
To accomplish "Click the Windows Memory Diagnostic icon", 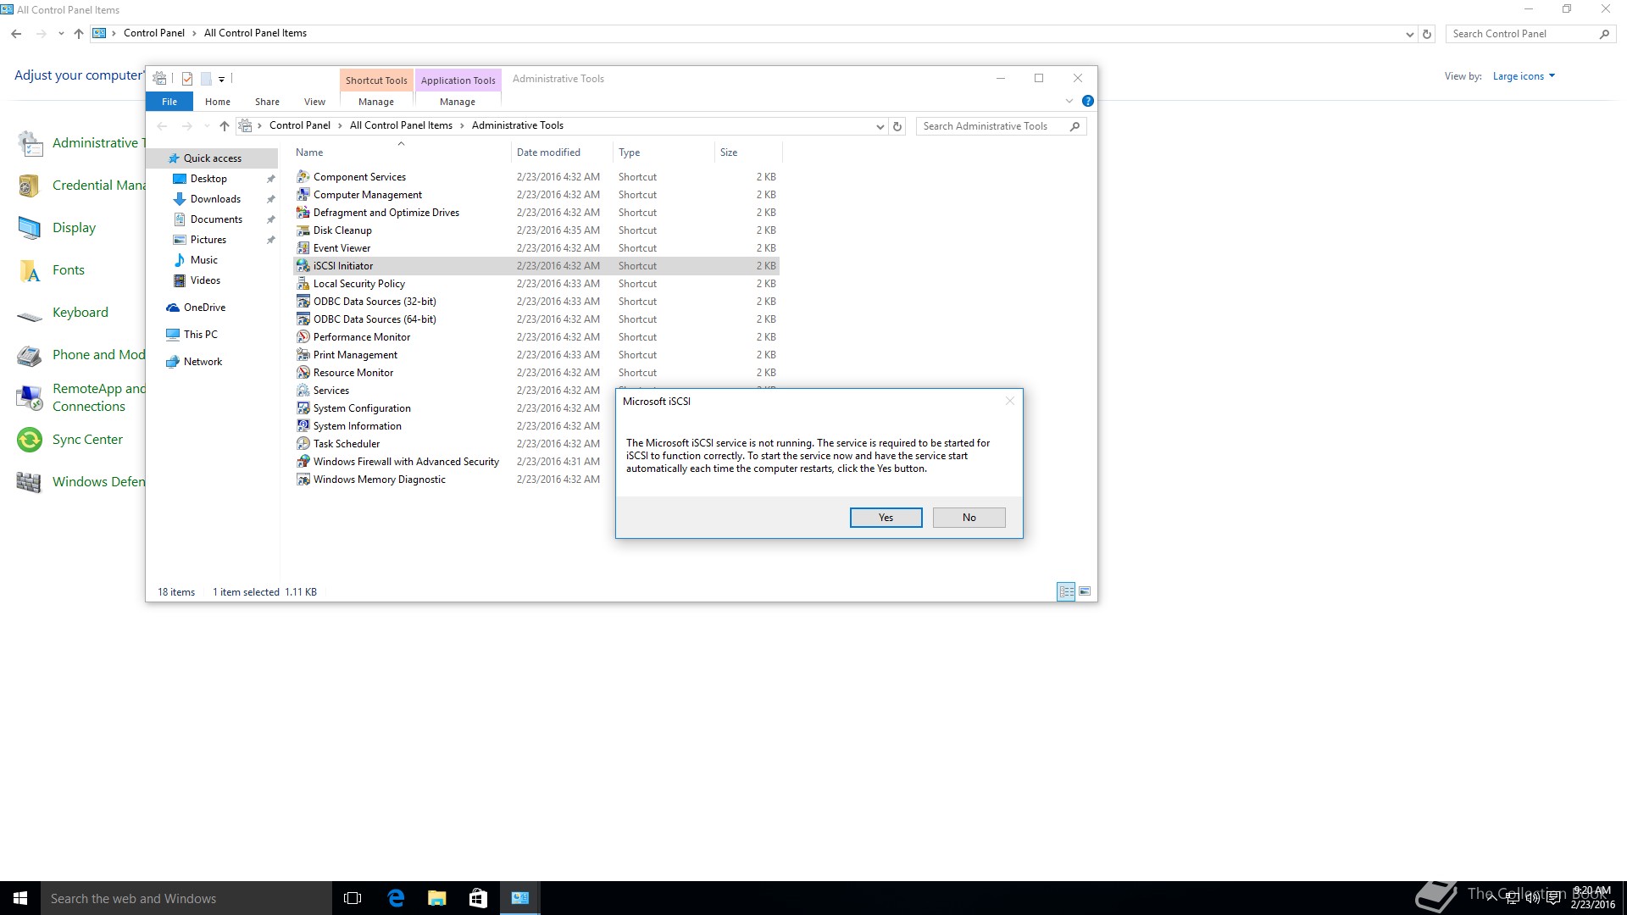I will click(x=303, y=480).
